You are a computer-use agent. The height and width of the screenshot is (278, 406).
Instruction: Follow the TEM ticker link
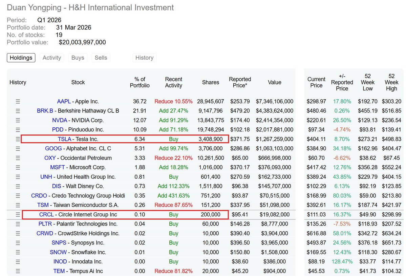click(x=59, y=271)
